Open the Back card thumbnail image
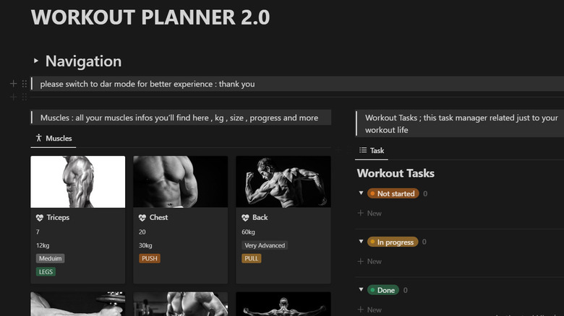564x316 pixels. [283, 182]
